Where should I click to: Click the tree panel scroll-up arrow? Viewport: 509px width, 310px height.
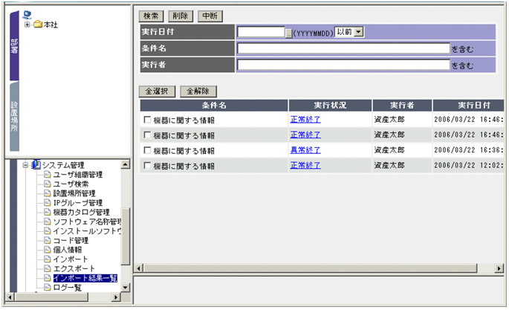tap(126, 164)
